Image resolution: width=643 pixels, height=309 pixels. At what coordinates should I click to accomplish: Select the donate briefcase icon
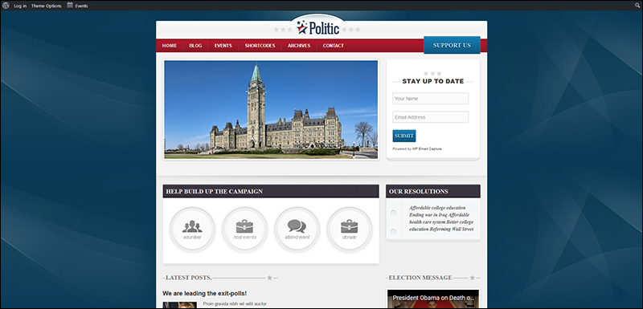[350, 230]
